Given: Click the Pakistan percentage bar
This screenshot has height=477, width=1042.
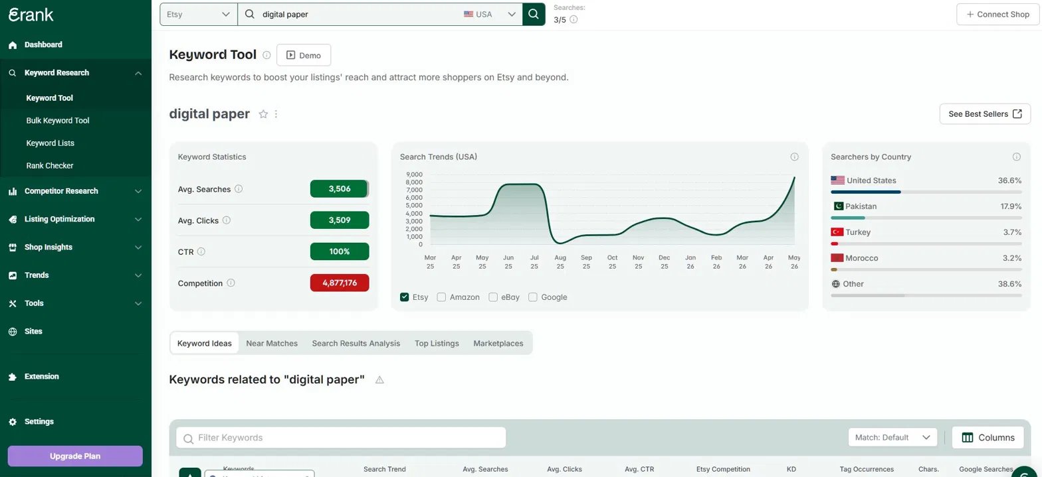Looking at the screenshot, I should click(x=926, y=218).
